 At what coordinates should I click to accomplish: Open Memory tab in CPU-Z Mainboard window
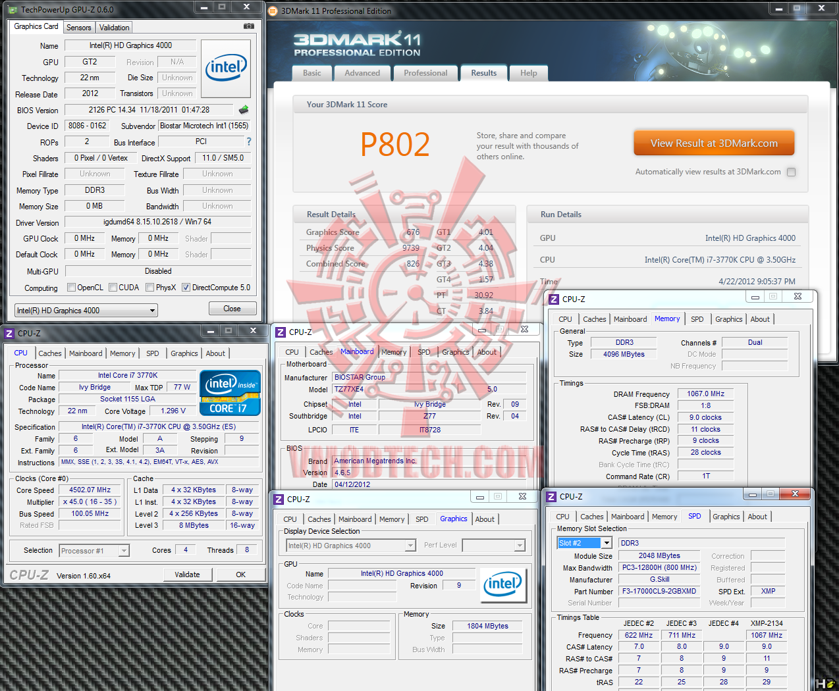coord(394,352)
